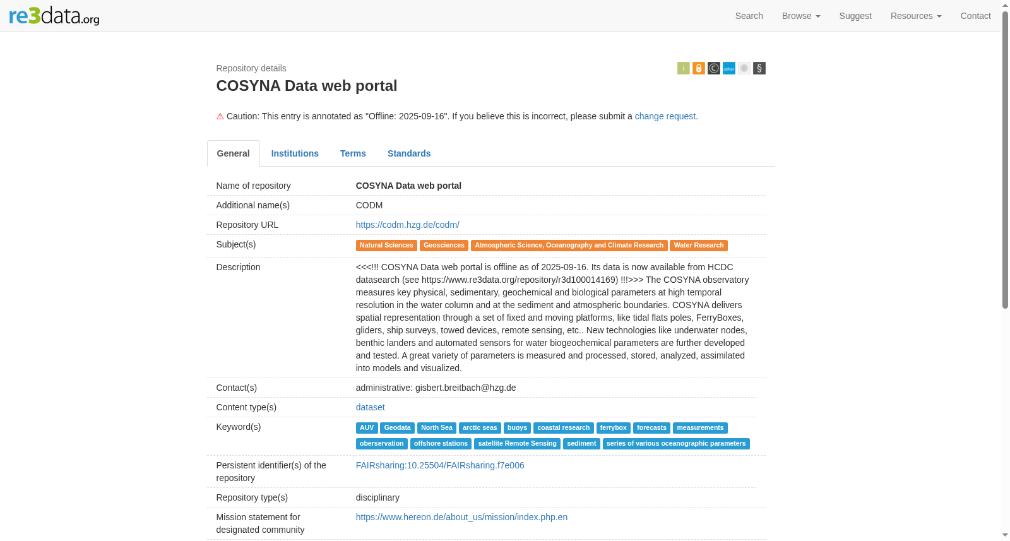
Task: Click the green info badge icon
Action: pyautogui.click(x=683, y=68)
